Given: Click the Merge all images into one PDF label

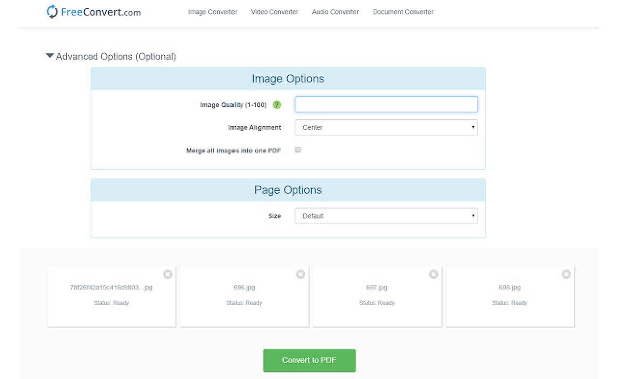Looking at the screenshot, I should 234,151.
